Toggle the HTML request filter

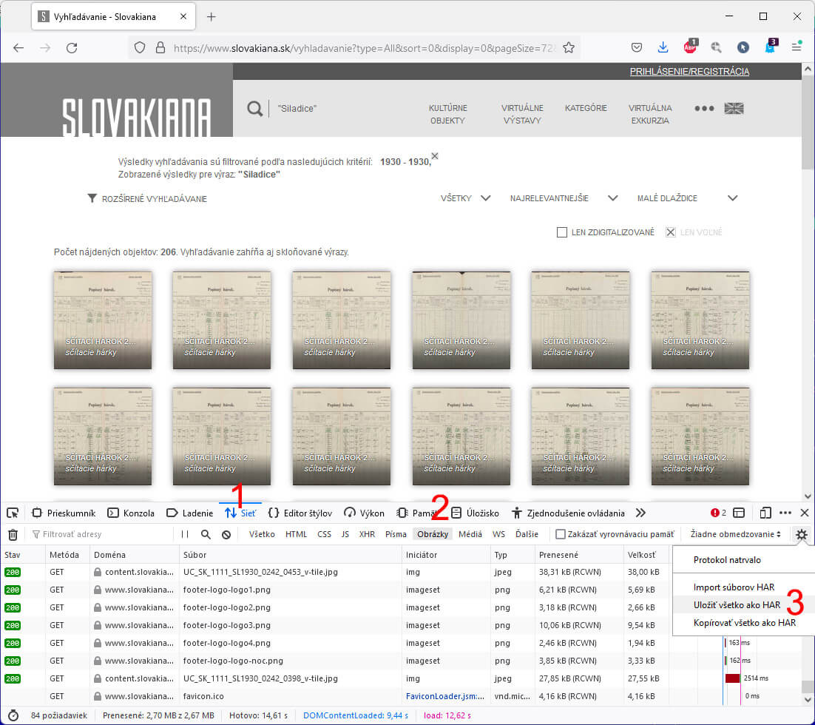coord(296,534)
